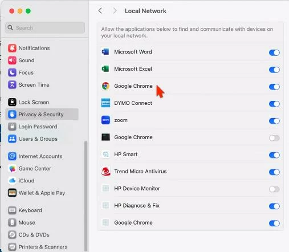Turn off the zoom network toggle

[274, 121]
